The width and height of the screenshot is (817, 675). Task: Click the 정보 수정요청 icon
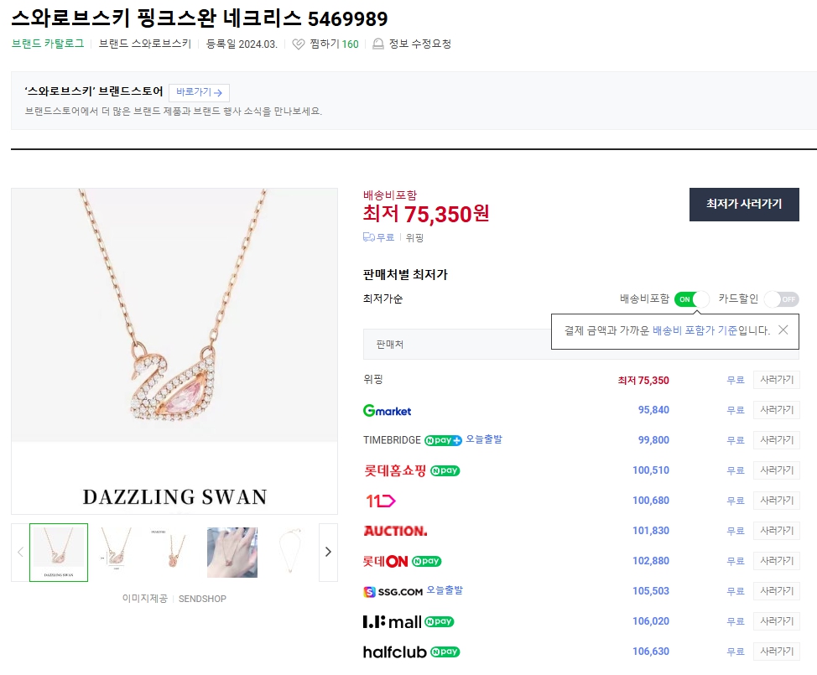tap(378, 44)
